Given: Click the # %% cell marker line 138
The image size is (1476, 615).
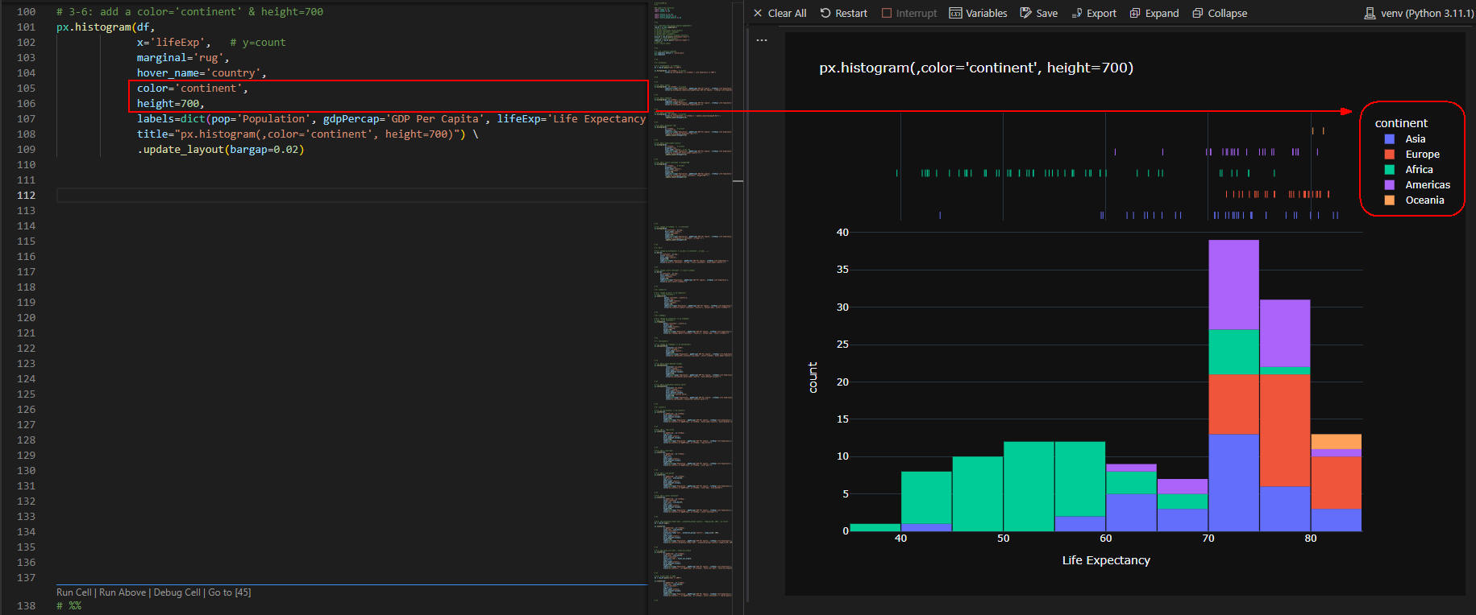Looking at the screenshot, I should (x=69, y=606).
